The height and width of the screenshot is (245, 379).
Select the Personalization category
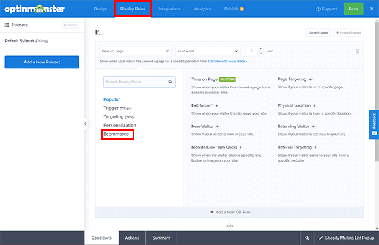pos(120,126)
